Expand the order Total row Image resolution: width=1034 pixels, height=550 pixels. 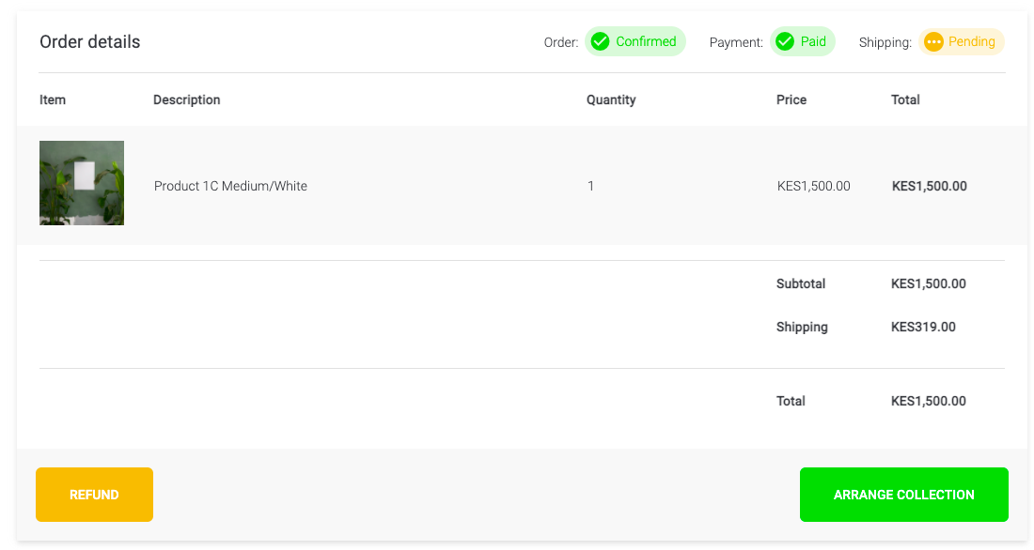pyautogui.click(x=791, y=401)
